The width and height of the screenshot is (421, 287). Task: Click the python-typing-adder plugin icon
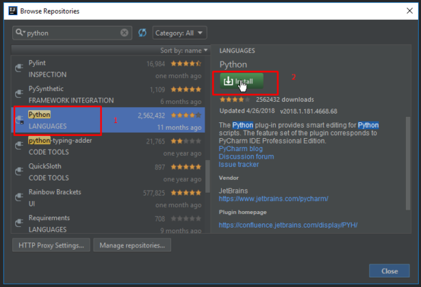[19, 146]
